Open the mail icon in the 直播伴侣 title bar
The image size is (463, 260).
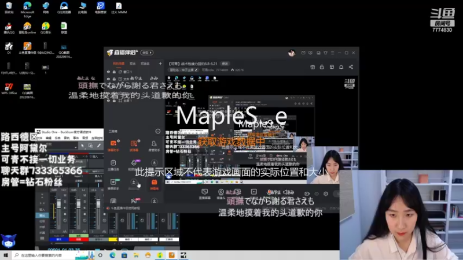[303, 53]
